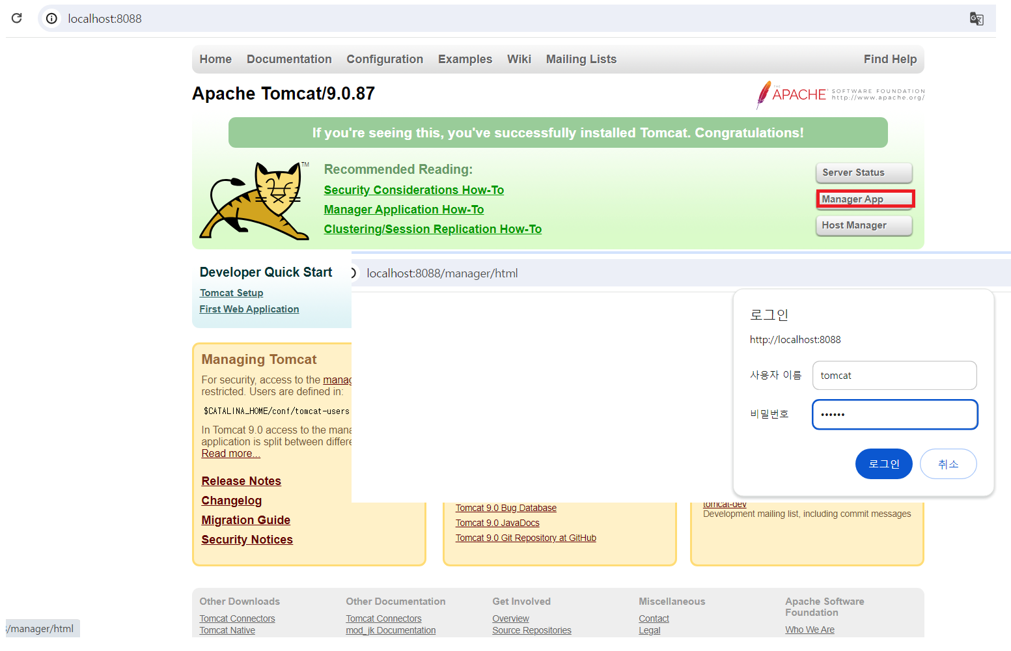Click the Managing Tomcat heading
This screenshot has height=651, width=1011.
pos(259,359)
